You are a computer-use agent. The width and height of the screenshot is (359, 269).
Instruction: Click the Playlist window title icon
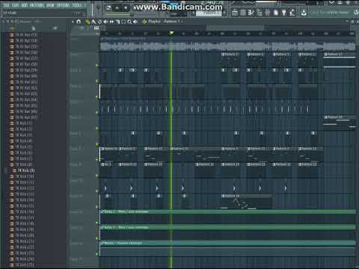(x=144, y=22)
